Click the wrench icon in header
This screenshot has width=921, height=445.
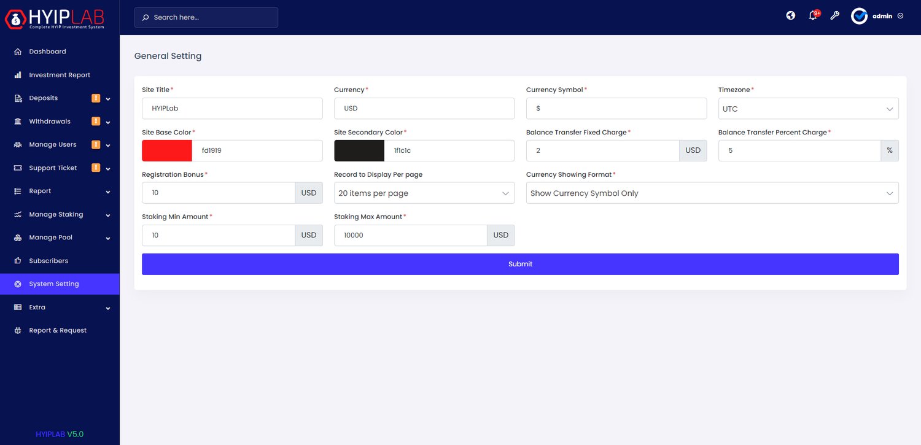click(834, 16)
